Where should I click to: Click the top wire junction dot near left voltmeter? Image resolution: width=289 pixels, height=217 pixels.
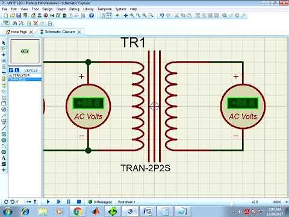coord(88,62)
